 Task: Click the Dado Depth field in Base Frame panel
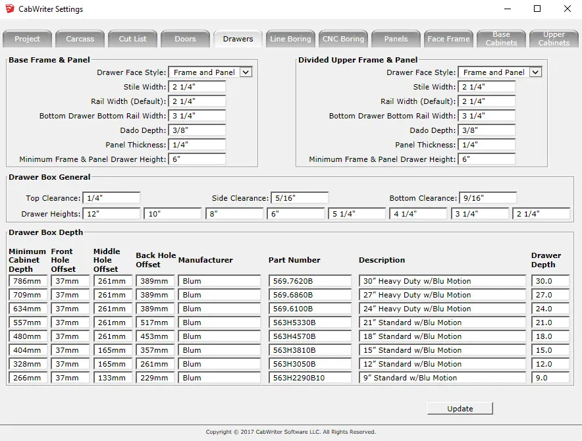[197, 130]
